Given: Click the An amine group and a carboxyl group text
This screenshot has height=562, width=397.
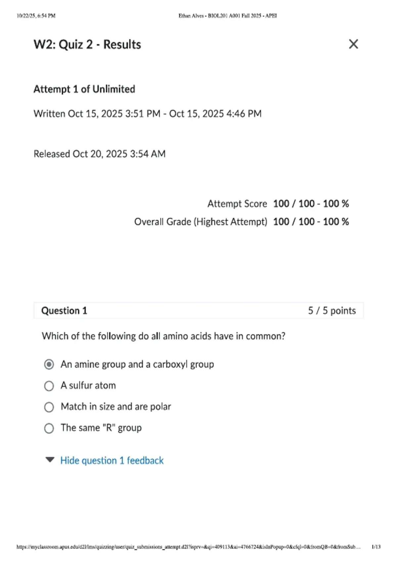Looking at the screenshot, I should click(137, 364).
